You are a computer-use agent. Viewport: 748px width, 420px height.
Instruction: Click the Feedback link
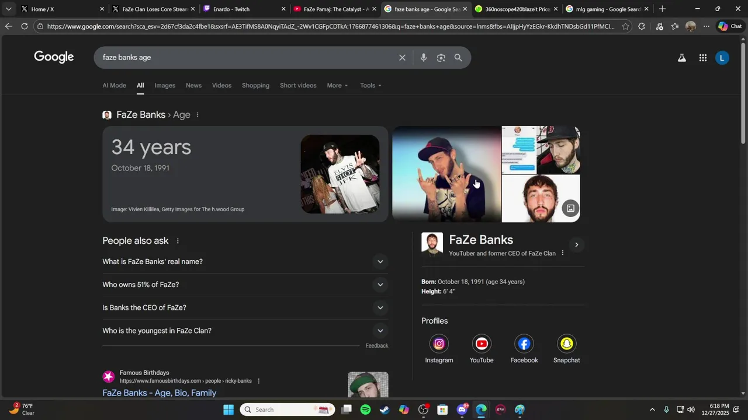377,345
